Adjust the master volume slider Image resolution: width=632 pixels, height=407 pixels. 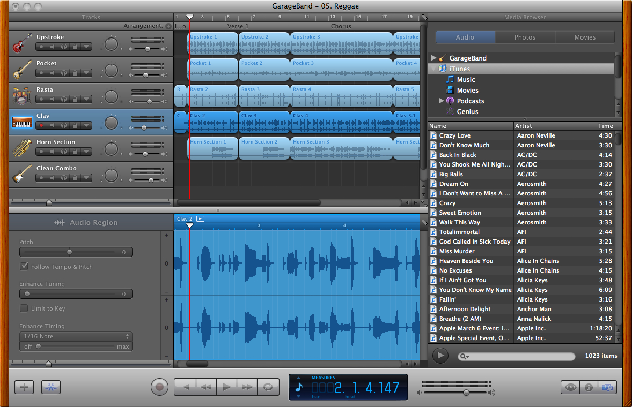[466, 392]
